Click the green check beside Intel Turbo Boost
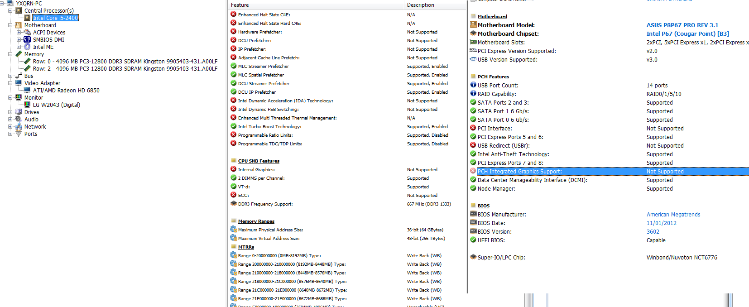 pyautogui.click(x=233, y=126)
